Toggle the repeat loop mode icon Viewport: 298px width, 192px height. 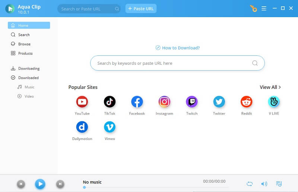coord(250,184)
